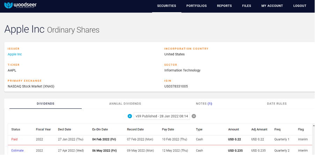Switch to the Dividends tab
This screenshot has height=155, width=315.
(x=46, y=104)
